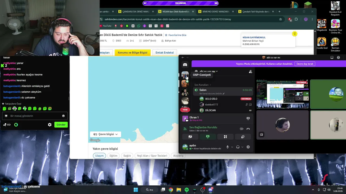Stop streaming Ekran 1 in Discord
Viewport: 346px width, 194px height.
tap(248, 118)
